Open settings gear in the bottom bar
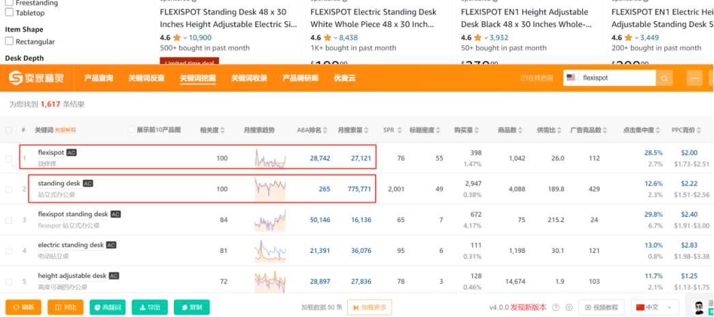The height and width of the screenshot is (317, 714). click(569, 307)
